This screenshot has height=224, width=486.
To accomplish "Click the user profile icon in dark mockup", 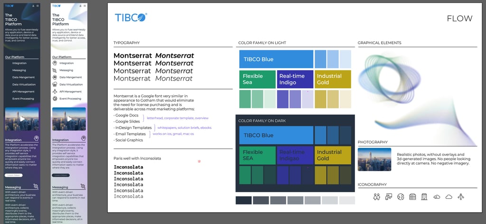I will click(x=34, y=6).
